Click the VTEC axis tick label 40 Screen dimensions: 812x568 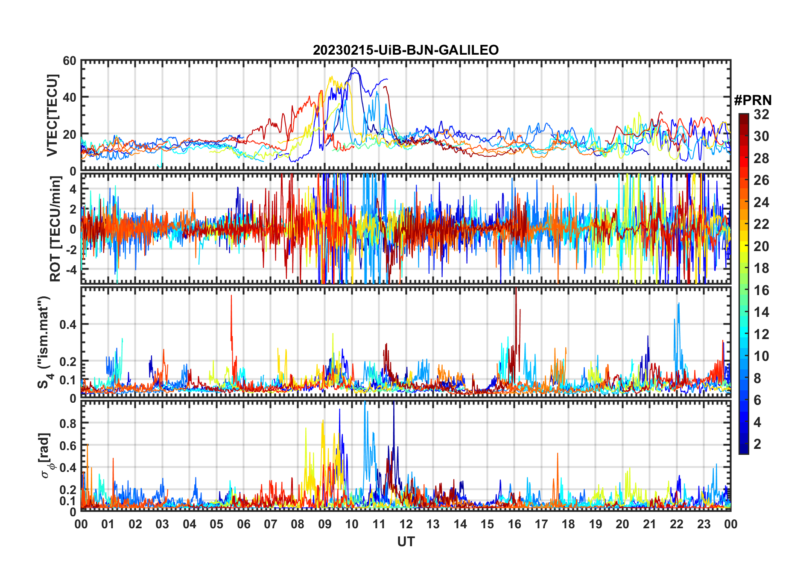(x=70, y=97)
